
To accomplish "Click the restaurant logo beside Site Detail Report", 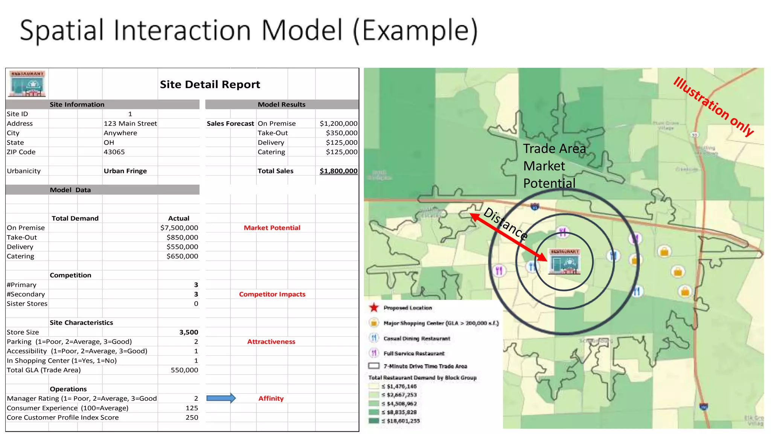I will pos(27,84).
